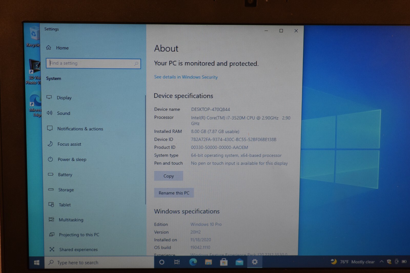
Task: Click the Multitasking icon in sidebar
Action: click(52, 219)
